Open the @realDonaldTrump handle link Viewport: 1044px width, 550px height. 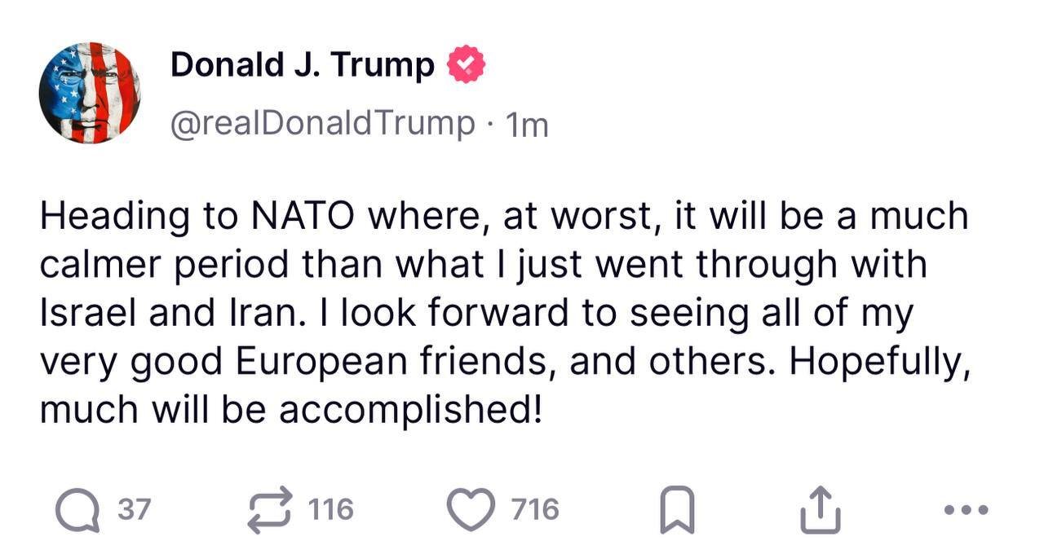click(x=322, y=124)
